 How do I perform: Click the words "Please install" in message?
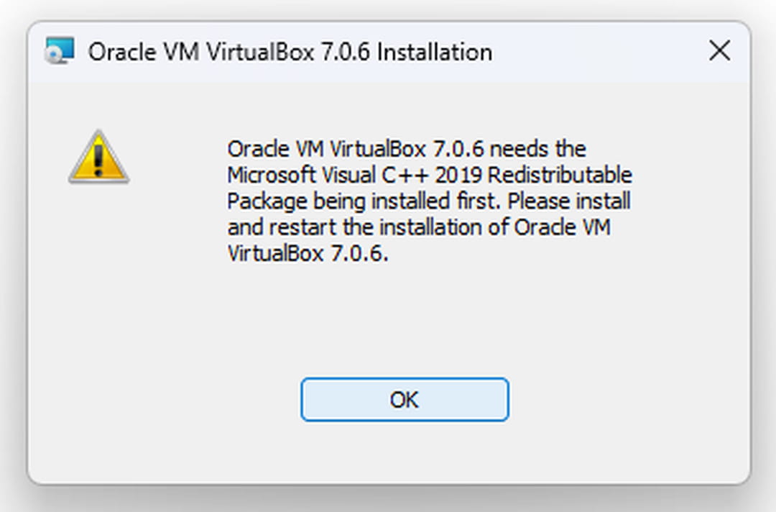pos(569,201)
